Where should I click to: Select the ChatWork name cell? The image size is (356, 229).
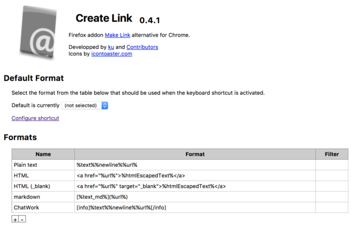(x=43, y=207)
